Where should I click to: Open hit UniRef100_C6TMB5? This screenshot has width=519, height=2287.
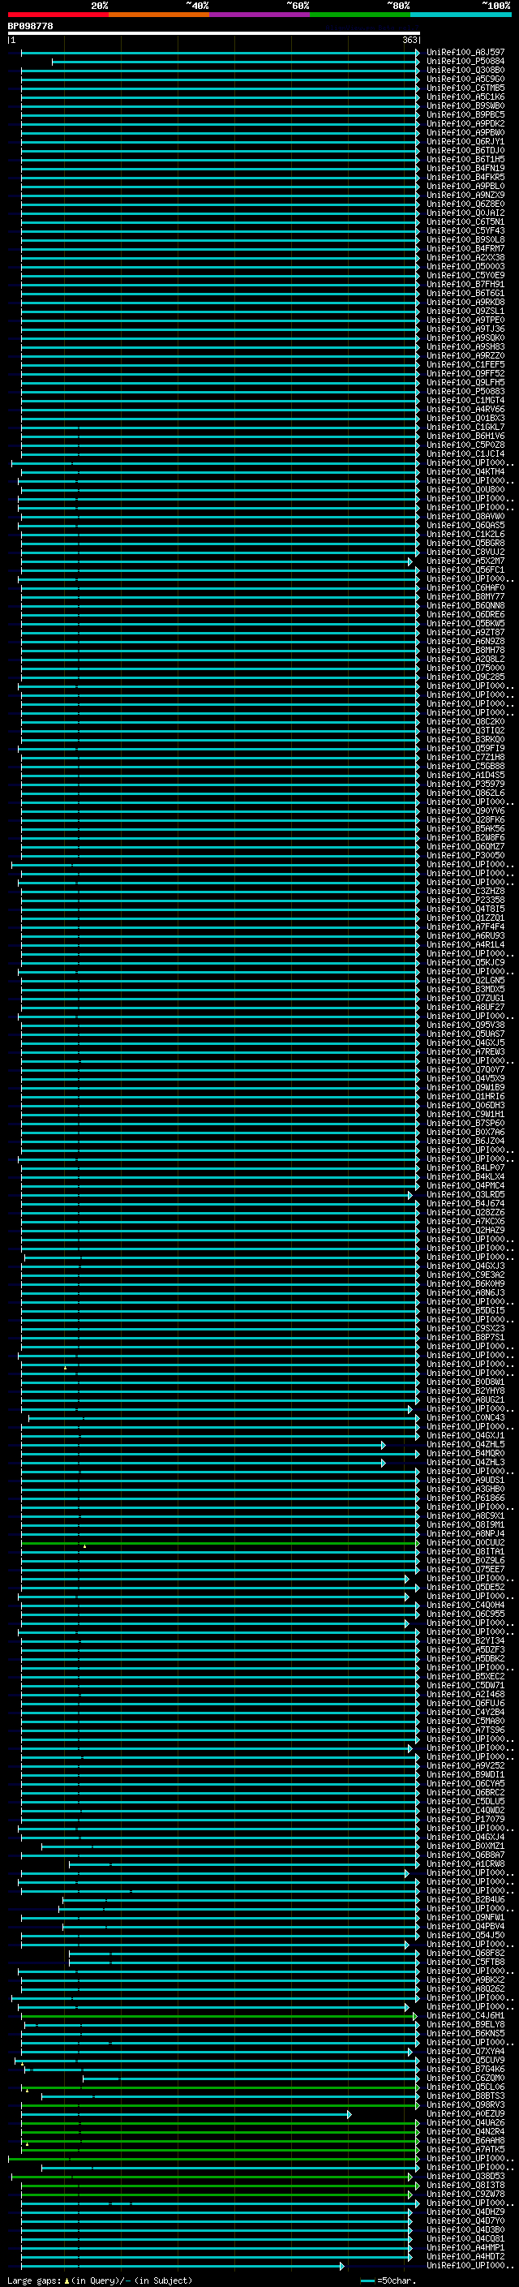[465, 88]
